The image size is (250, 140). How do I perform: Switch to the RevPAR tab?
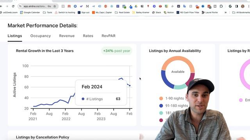pos(109,36)
